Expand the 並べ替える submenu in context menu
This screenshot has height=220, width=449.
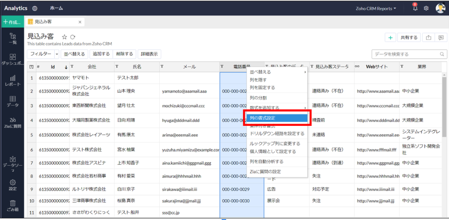click(x=277, y=72)
